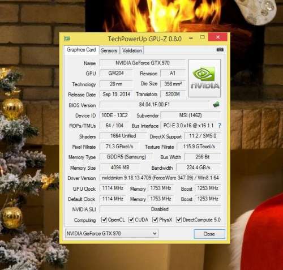Close window with red X button

point(218,37)
